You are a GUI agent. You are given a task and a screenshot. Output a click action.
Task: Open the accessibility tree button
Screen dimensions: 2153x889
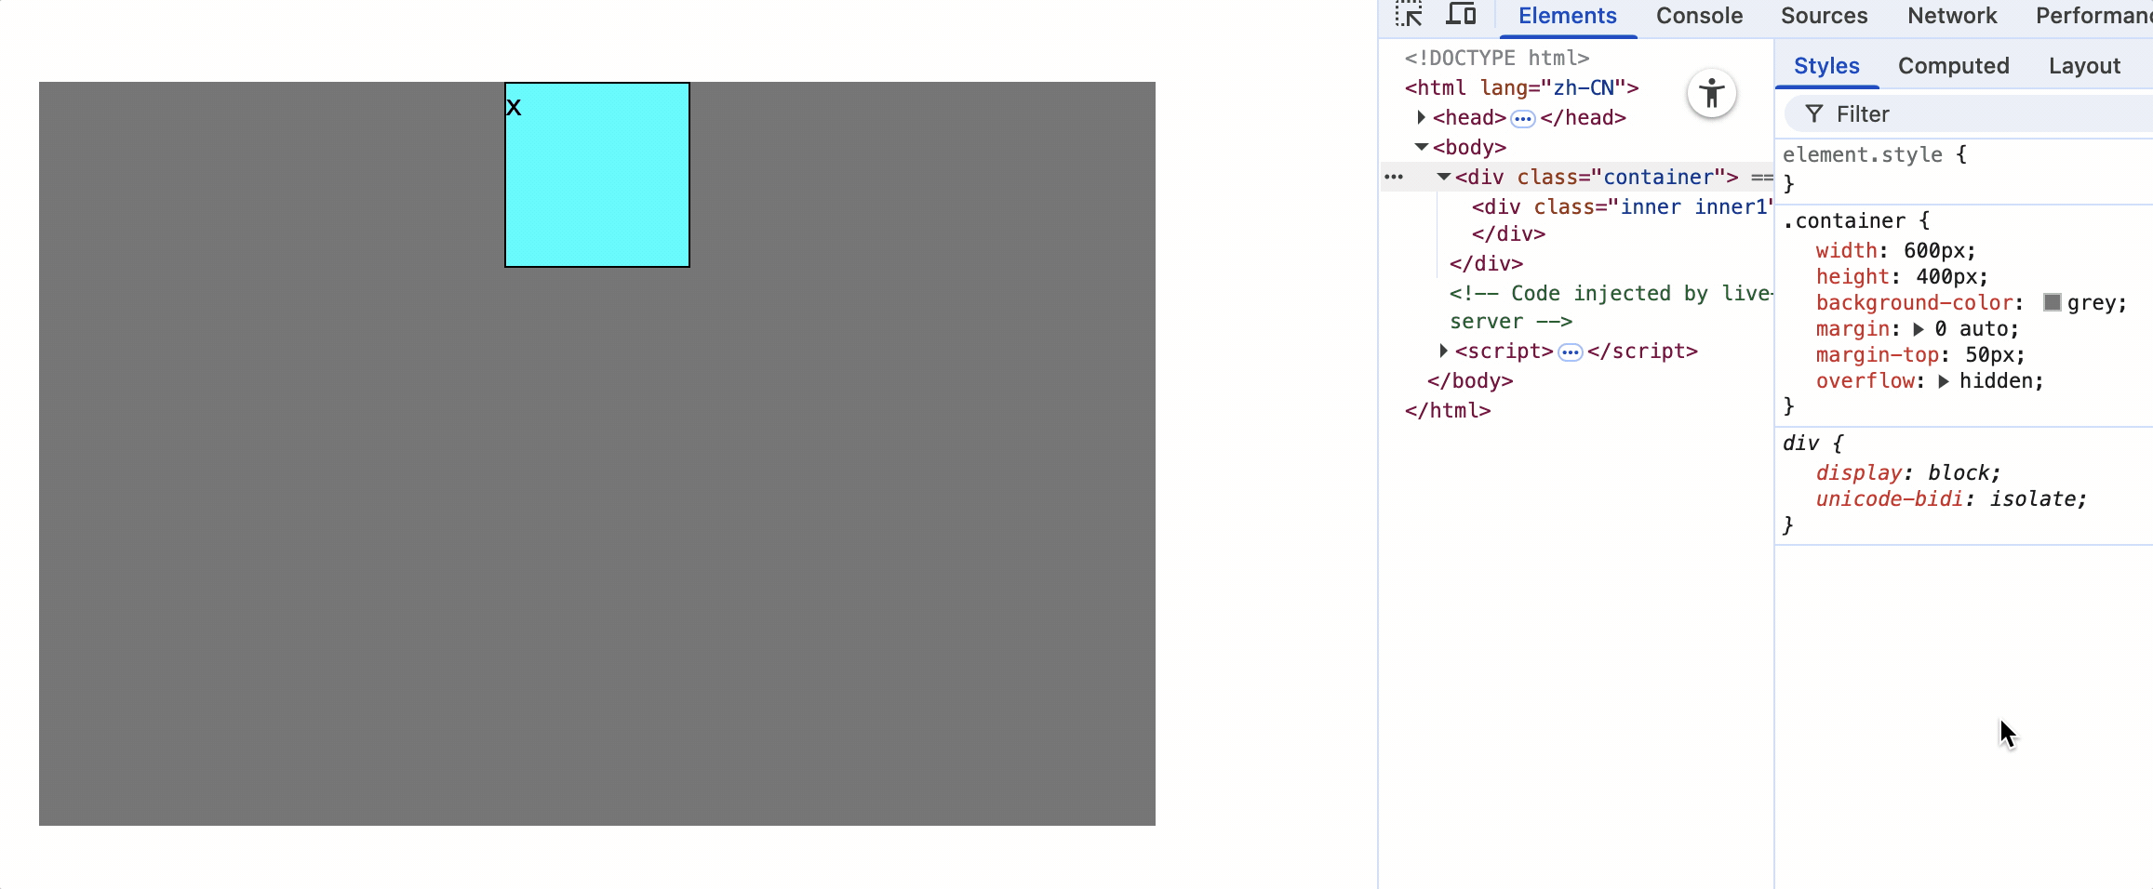pos(1712,93)
